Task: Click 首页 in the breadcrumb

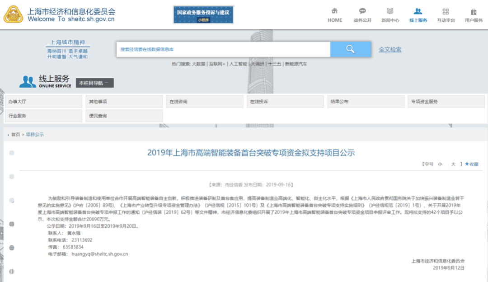Action: [x=15, y=135]
